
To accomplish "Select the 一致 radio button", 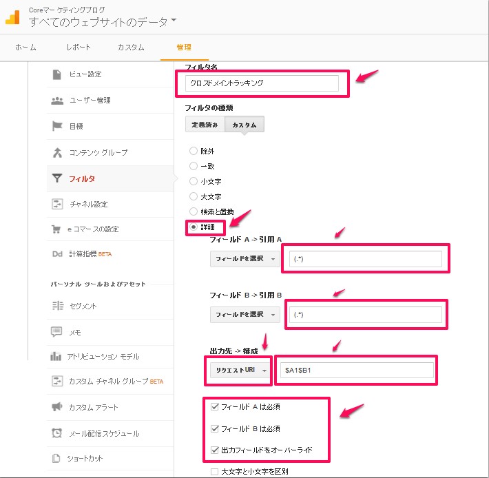I will [x=194, y=166].
